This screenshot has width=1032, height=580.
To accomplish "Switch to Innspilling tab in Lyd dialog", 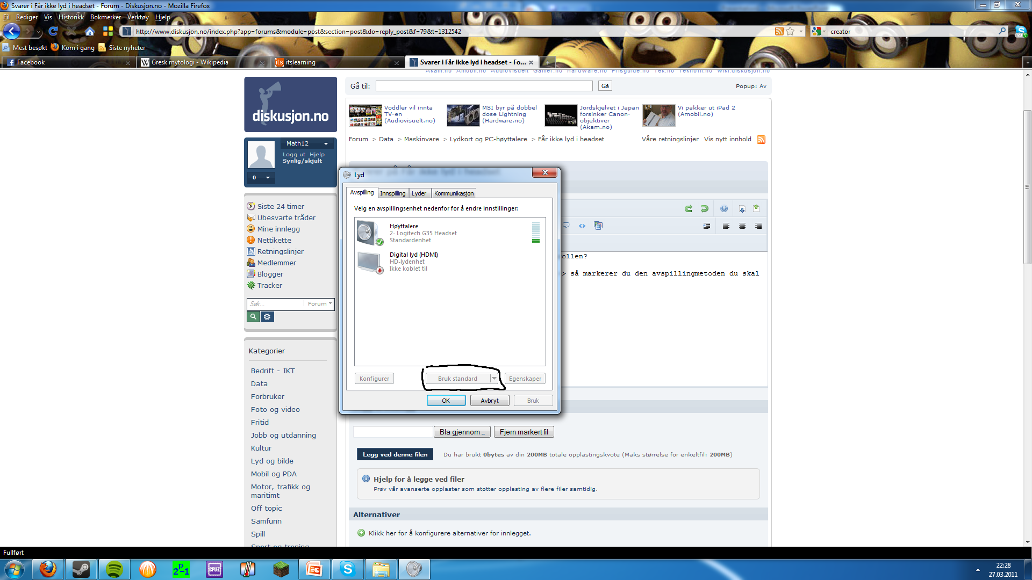I will (x=392, y=193).
